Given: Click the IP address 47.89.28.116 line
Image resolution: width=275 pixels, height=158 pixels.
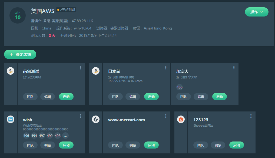Looking at the screenshot, I should (62, 21).
